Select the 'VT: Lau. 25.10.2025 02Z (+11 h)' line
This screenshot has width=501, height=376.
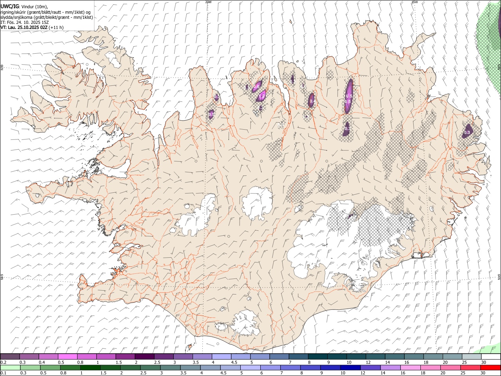[32, 27]
